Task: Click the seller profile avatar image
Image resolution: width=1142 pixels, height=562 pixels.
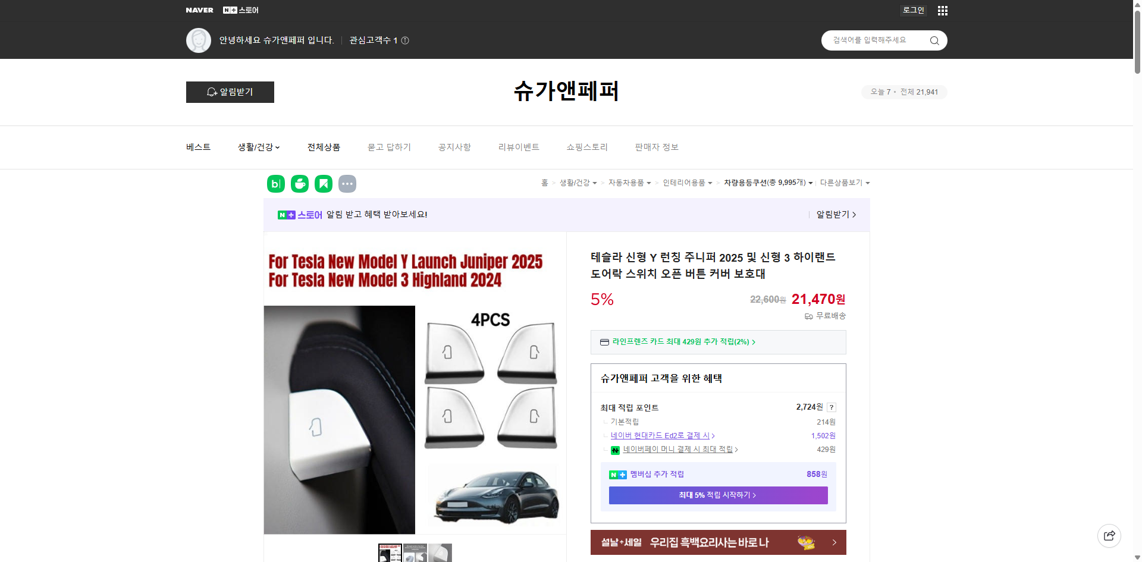Action: pos(199,40)
